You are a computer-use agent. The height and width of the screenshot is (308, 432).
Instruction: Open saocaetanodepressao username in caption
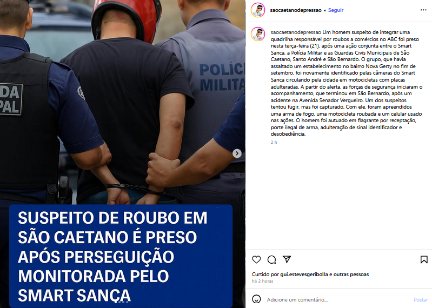pyautogui.click(x=296, y=32)
